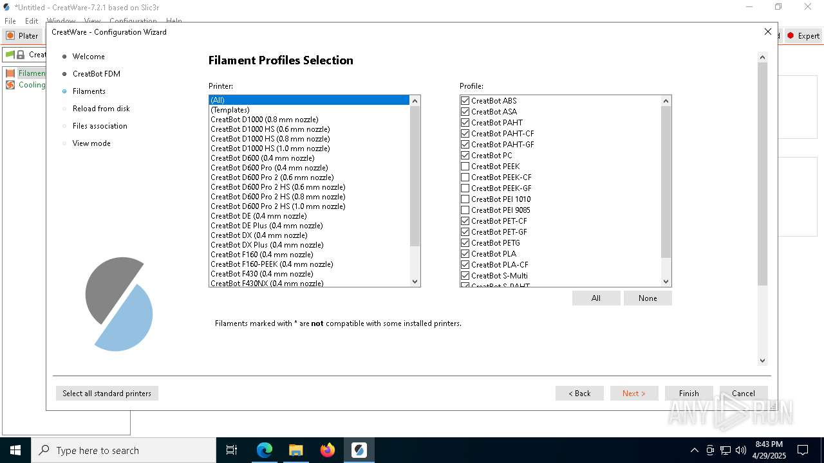Click profile list scroll-down arrow
This screenshot has width=824, height=463.
[666, 281]
